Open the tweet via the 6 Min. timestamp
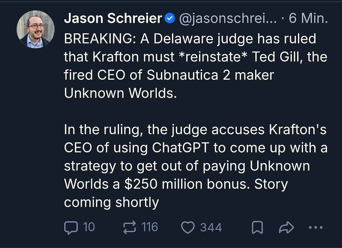This screenshot has width=342, height=248. click(308, 18)
